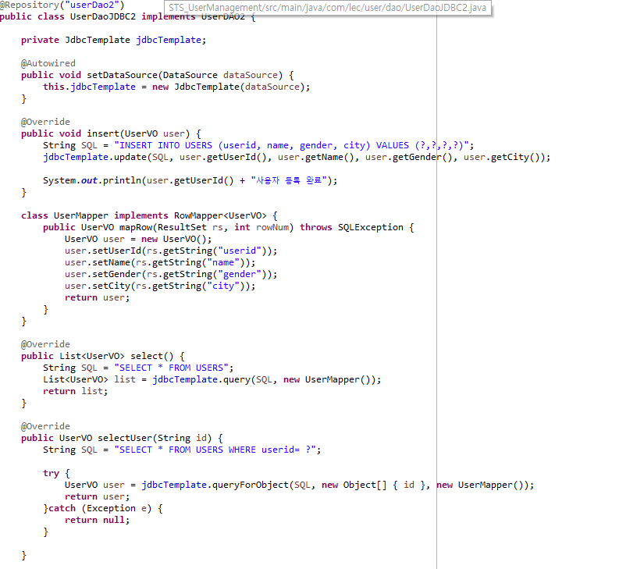Image resolution: width=619 pixels, height=569 pixels.
Task: Click the try keyword
Action: (x=51, y=474)
